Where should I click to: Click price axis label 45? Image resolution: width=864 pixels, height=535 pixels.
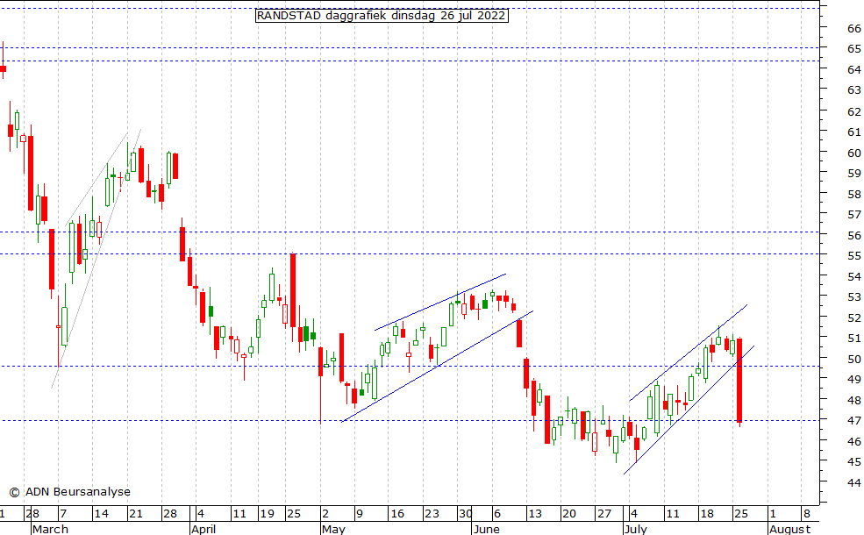(854, 462)
